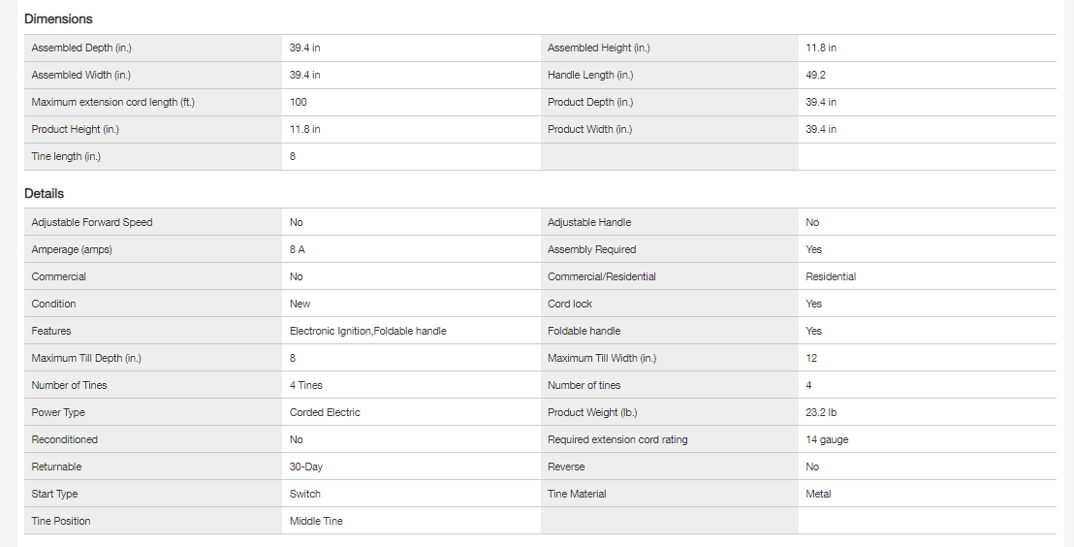Viewport: 1074px width, 547px height.
Task: Select the Adjustable Forward Speed row label
Action: coord(92,222)
